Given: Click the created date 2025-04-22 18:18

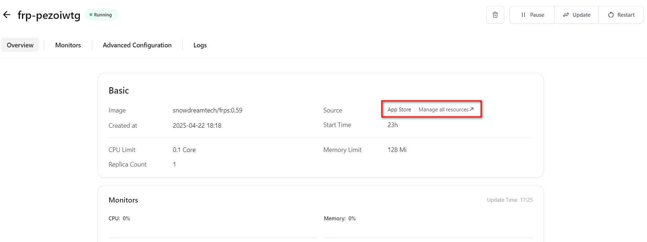Looking at the screenshot, I should (x=197, y=126).
